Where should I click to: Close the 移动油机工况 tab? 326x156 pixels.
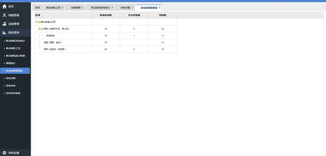tap(63, 8)
